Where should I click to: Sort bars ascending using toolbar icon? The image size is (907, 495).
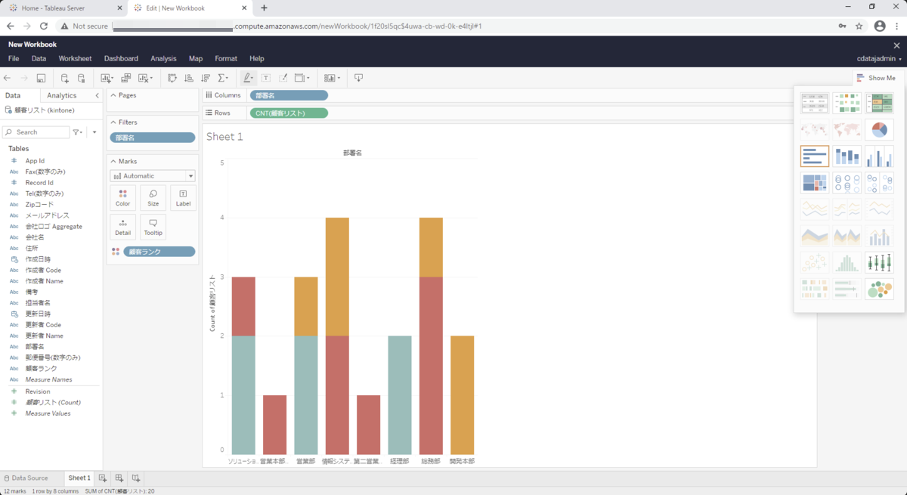coord(189,78)
